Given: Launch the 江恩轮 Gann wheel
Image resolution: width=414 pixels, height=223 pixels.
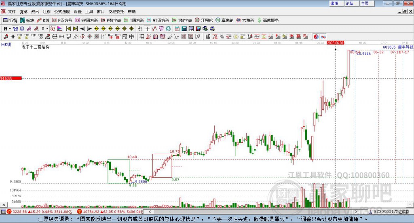Looking at the screenshot, I should click(204, 20).
